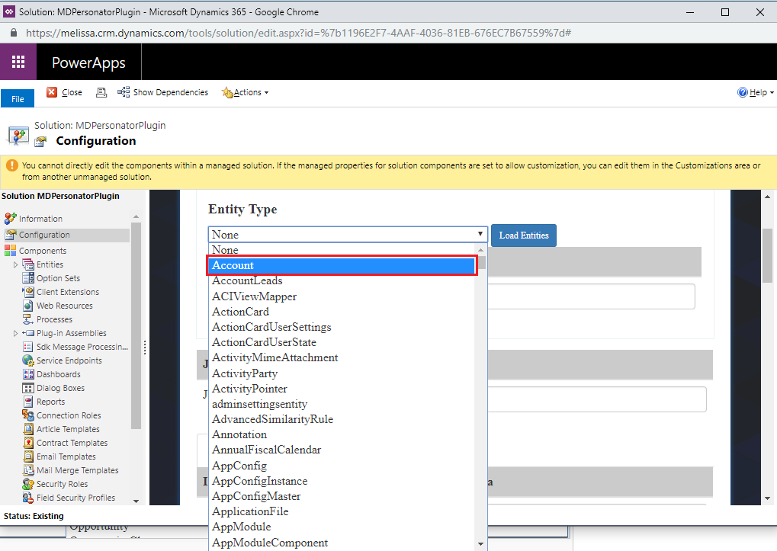Select ActionCardUserState in the list
The width and height of the screenshot is (777, 551).
tap(342, 343)
